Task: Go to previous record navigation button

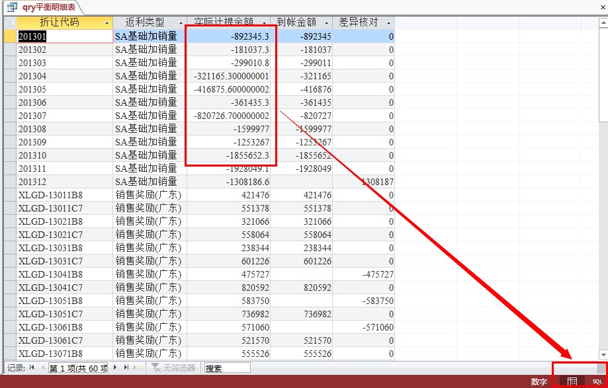Action: (x=42, y=368)
